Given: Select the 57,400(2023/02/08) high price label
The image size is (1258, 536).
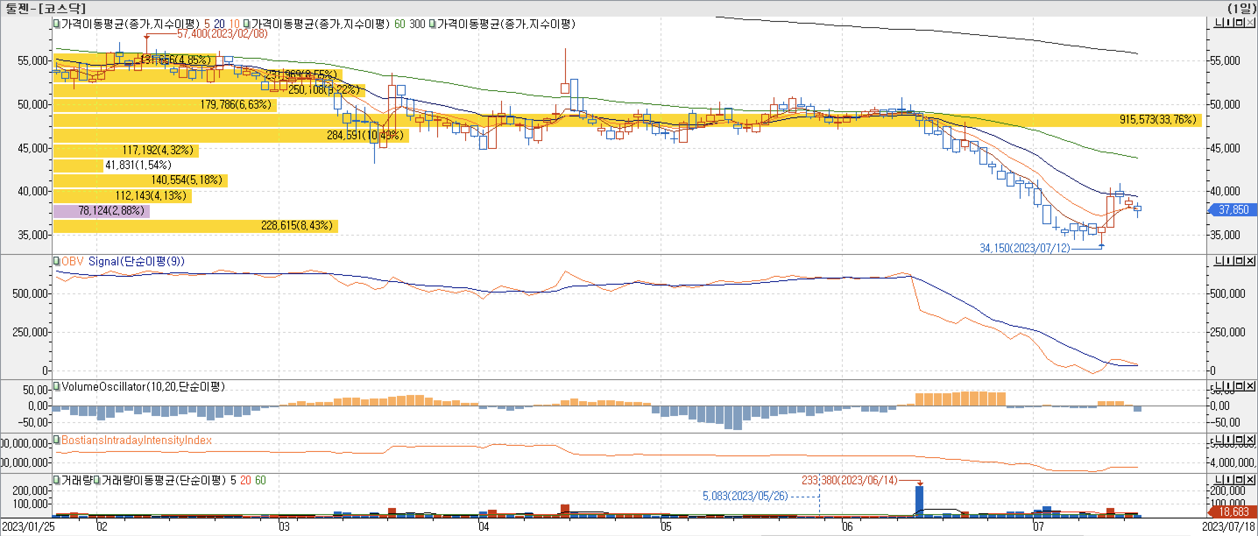Looking at the screenshot, I should coord(222,34).
